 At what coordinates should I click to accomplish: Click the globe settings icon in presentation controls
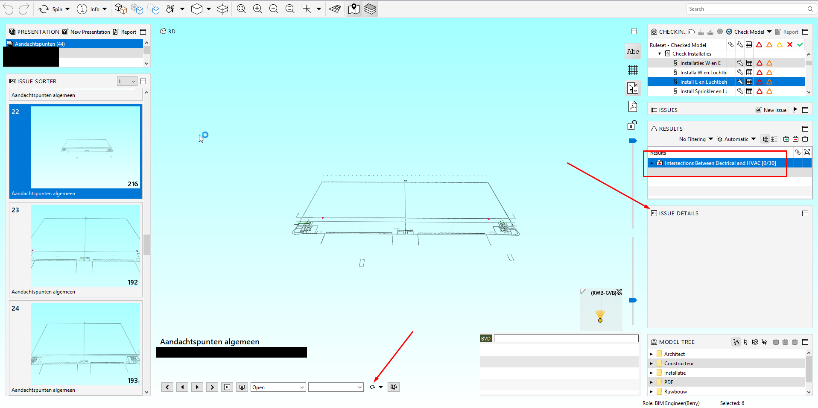(394, 387)
